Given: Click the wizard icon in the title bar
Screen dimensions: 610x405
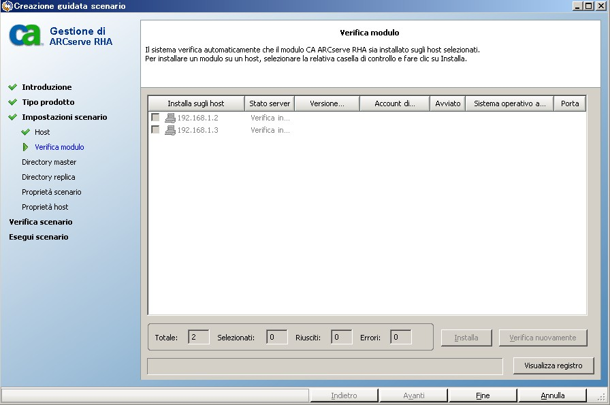Looking at the screenshot, I should 7,5.
